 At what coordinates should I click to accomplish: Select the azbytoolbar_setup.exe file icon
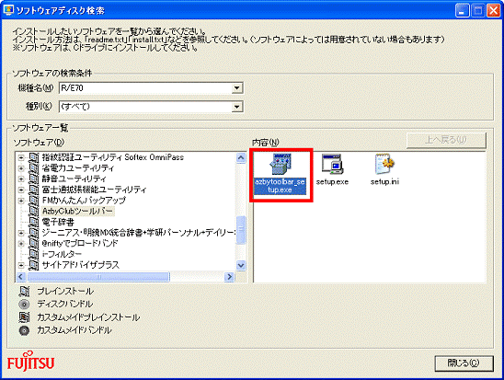click(281, 165)
